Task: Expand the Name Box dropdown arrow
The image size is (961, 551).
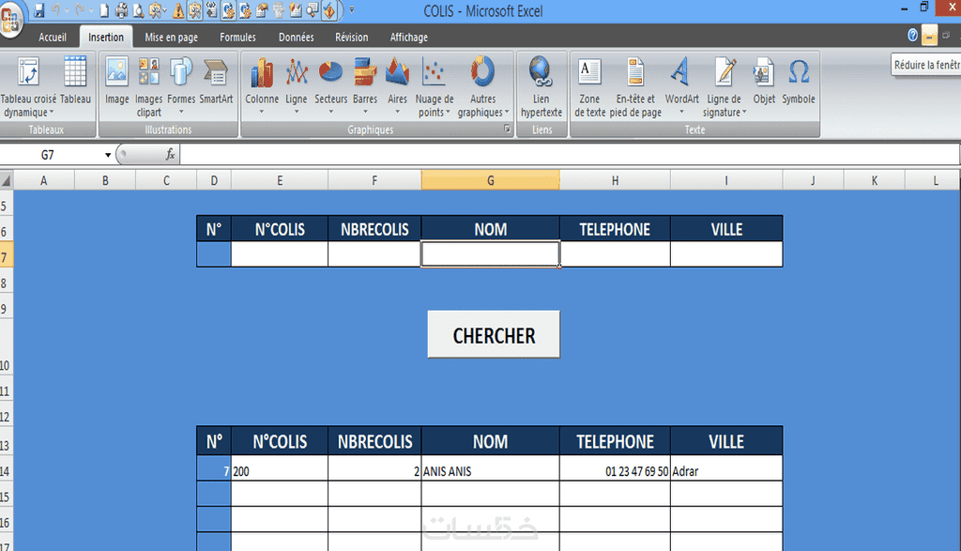Action: tap(108, 155)
